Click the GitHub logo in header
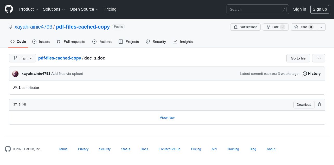 click(x=9, y=9)
